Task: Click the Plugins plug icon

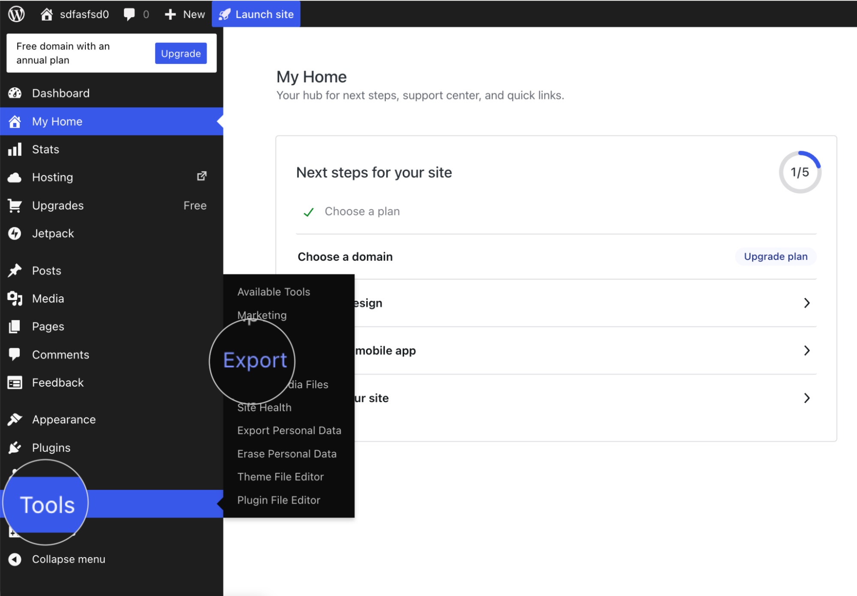Action: point(15,447)
